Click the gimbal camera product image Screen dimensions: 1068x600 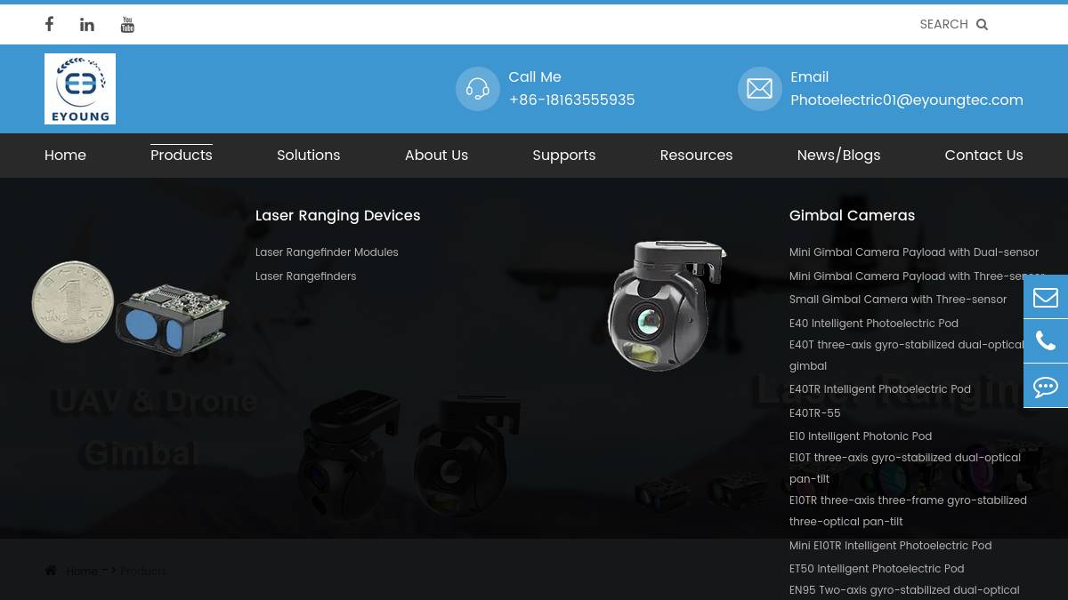(x=667, y=305)
